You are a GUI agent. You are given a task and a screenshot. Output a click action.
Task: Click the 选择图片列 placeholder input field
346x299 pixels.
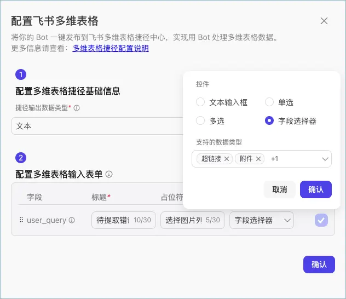193,220
